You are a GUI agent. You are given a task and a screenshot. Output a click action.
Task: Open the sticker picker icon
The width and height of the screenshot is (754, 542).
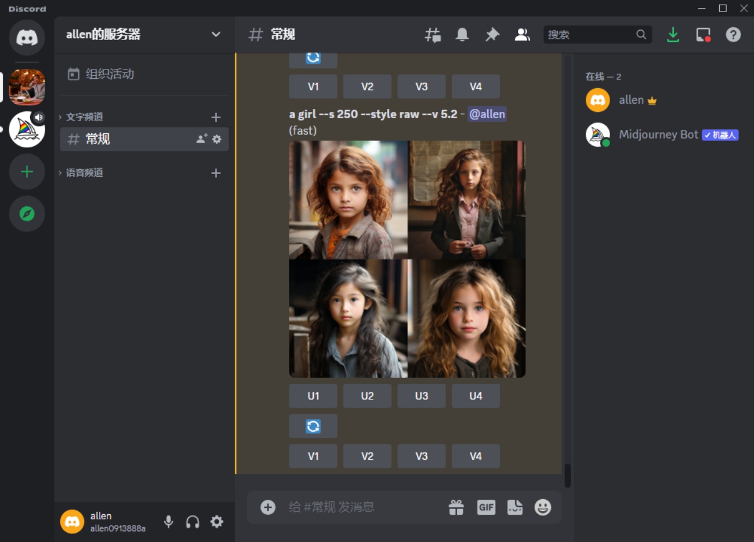[514, 507]
